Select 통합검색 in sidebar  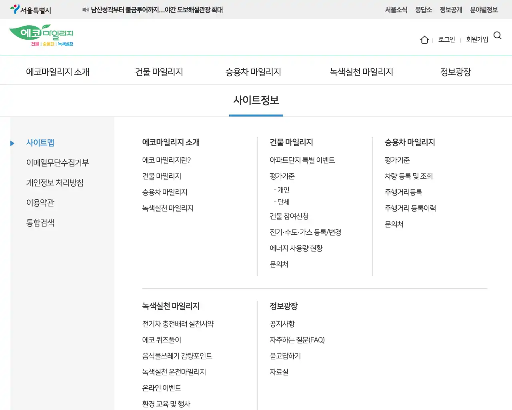tap(40, 223)
